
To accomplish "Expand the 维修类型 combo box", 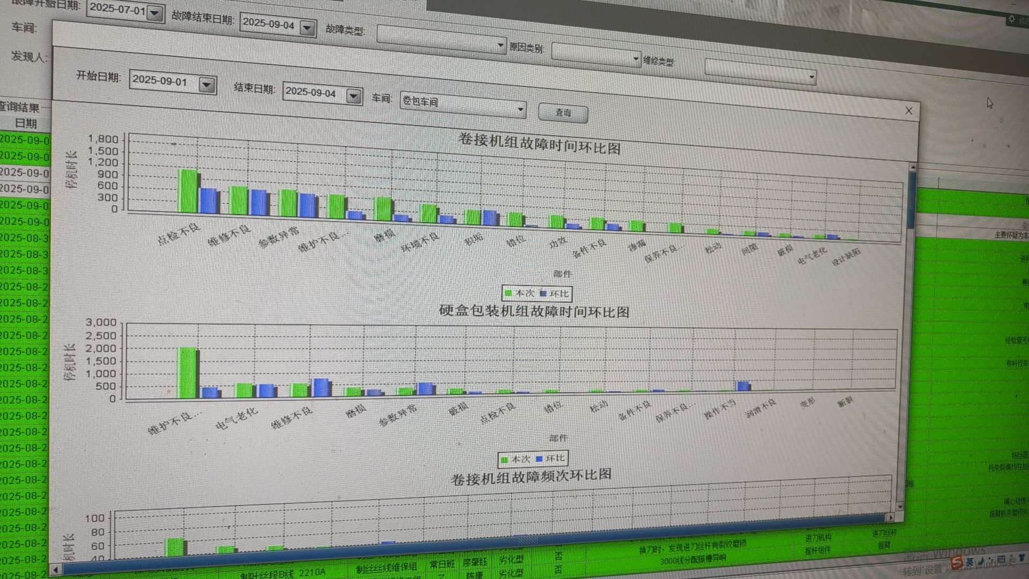I will [811, 77].
